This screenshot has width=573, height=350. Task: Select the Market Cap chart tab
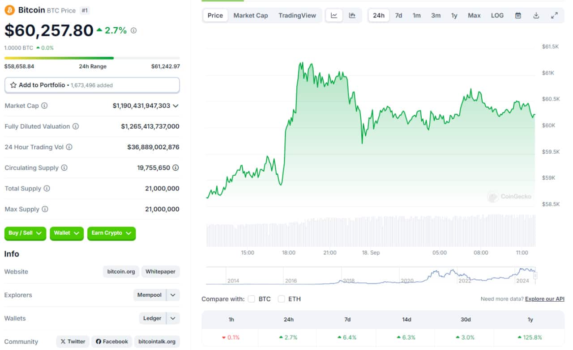coord(251,15)
